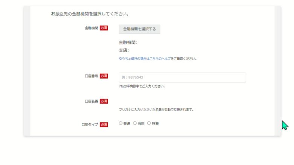
Task: Open the ゆうちょ銀行 help link
Action: click(144, 59)
